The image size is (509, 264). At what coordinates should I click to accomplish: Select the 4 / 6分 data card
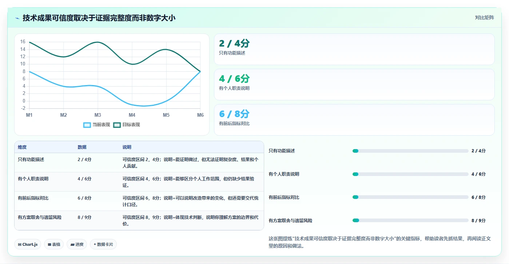pyautogui.click(x=354, y=84)
